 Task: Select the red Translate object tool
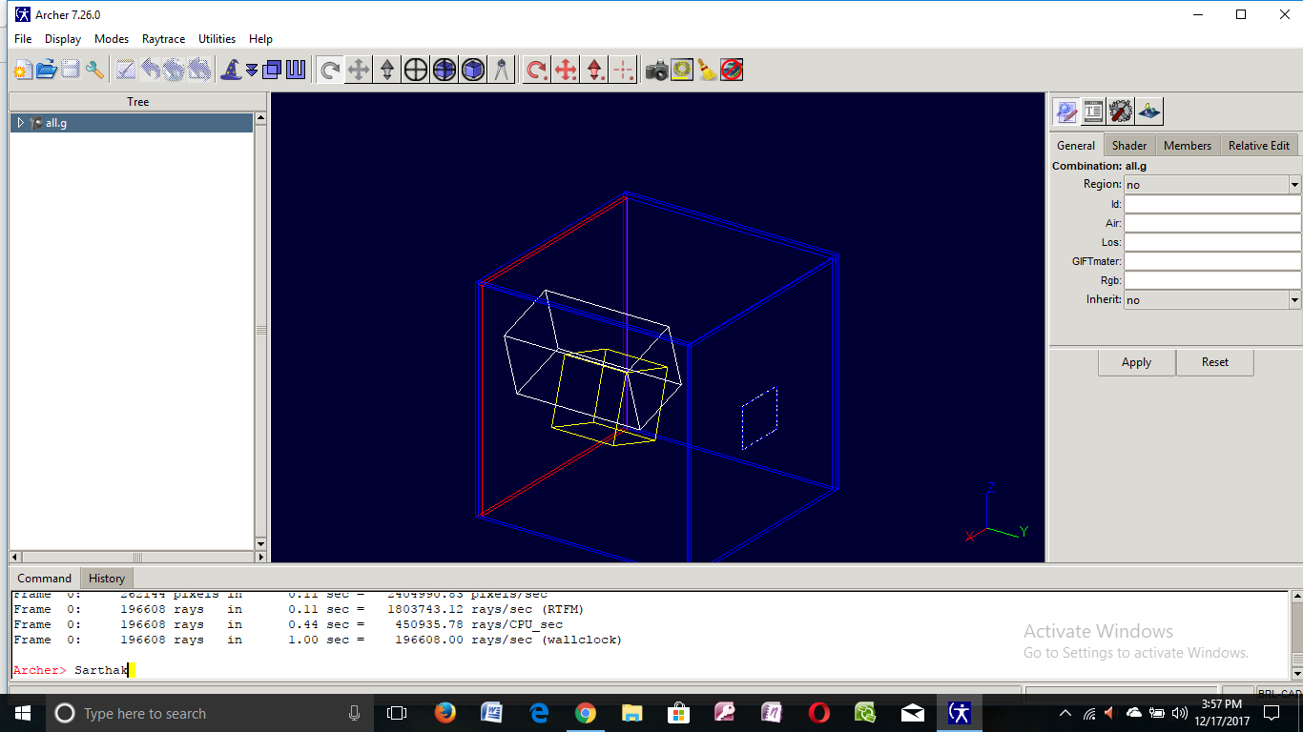[566, 70]
